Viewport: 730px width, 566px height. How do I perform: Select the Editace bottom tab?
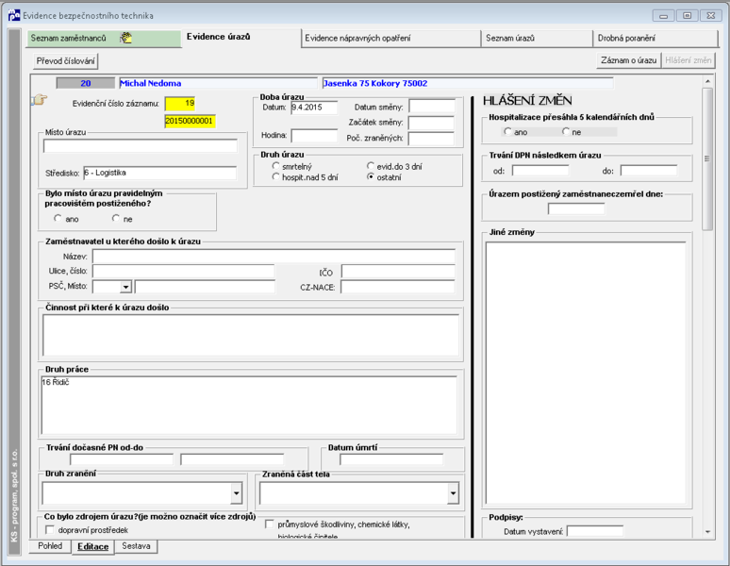pos(93,547)
